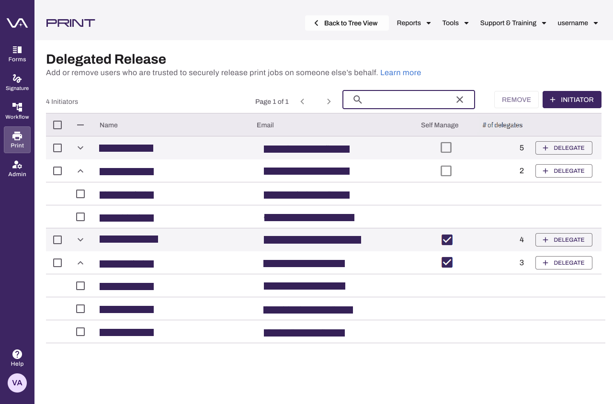Click the Self Manage column header
613x404 pixels.
coord(440,125)
